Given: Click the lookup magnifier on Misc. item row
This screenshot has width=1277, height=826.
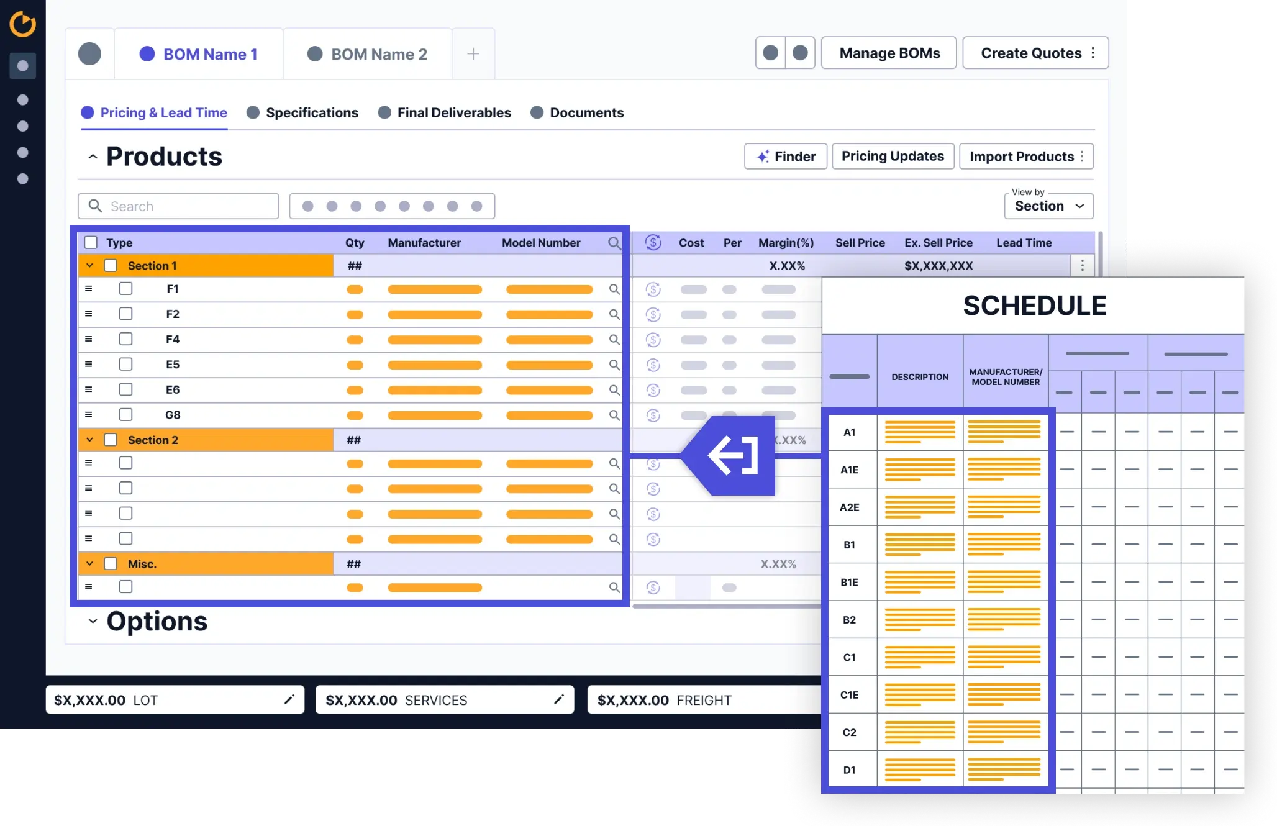Looking at the screenshot, I should point(614,587).
